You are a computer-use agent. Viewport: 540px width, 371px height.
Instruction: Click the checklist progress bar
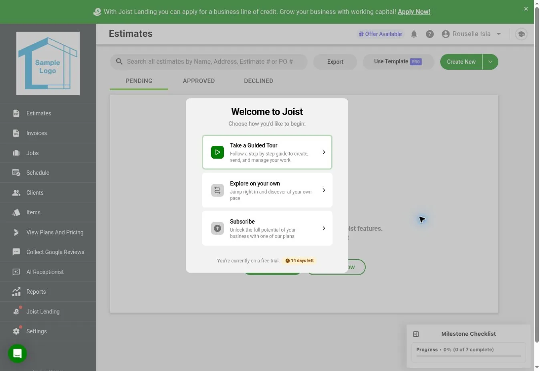click(468, 356)
